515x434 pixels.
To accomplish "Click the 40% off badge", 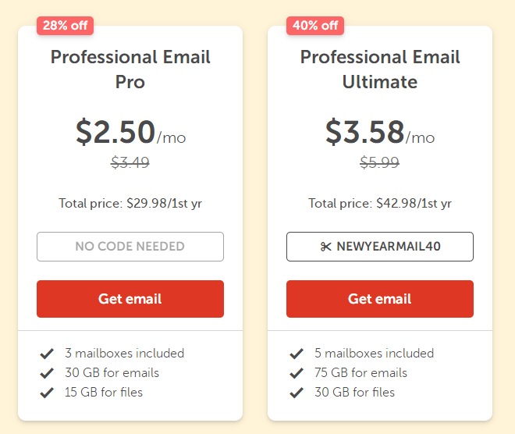I will click(315, 26).
